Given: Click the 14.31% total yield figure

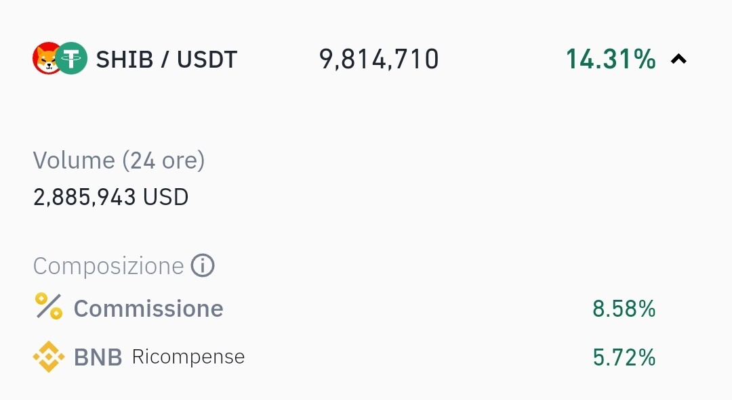Looking at the screenshot, I should coord(611,60).
